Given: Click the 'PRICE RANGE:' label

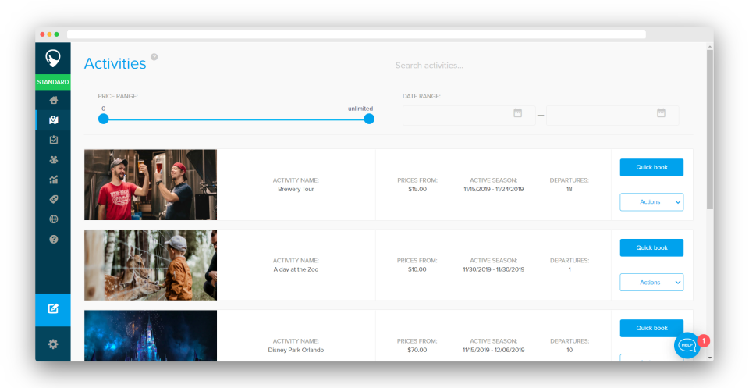Looking at the screenshot, I should pos(118,97).
